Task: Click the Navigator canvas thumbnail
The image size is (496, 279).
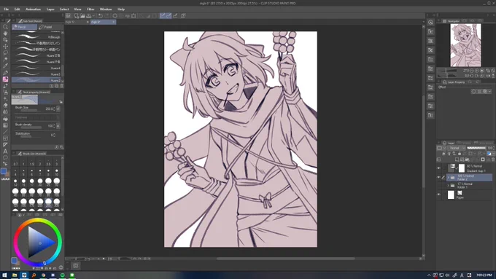Action: [465, 45]
